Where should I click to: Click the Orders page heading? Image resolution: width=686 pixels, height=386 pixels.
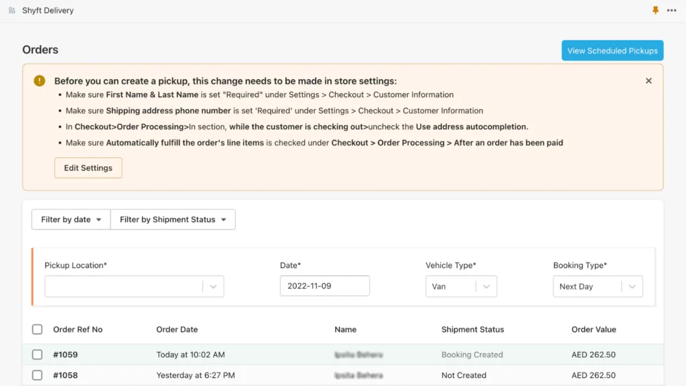(x=40, y=50)
